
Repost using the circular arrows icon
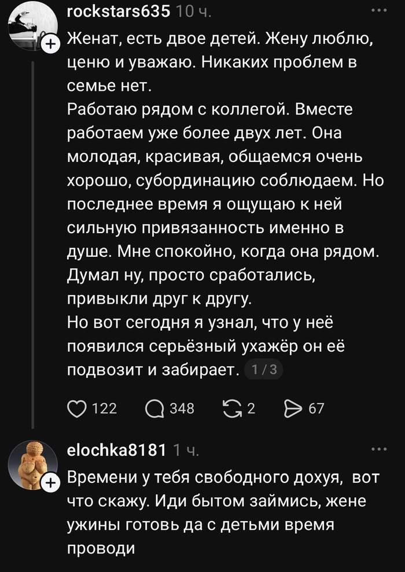(233, 408)
